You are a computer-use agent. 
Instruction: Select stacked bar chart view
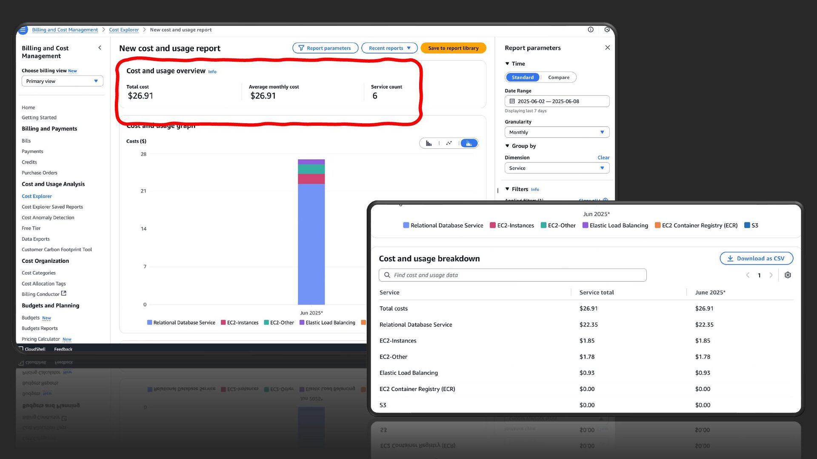[469, 143]
